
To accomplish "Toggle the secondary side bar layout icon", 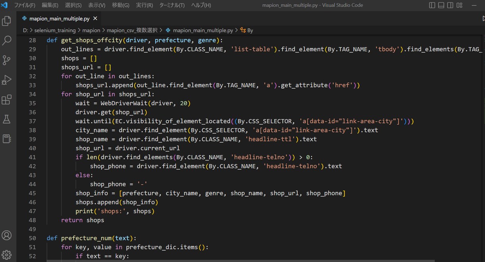I will (450, 5).
